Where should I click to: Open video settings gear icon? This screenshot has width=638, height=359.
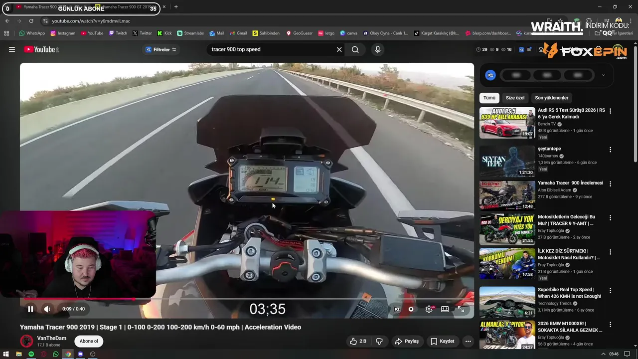(x=429, y=309)
